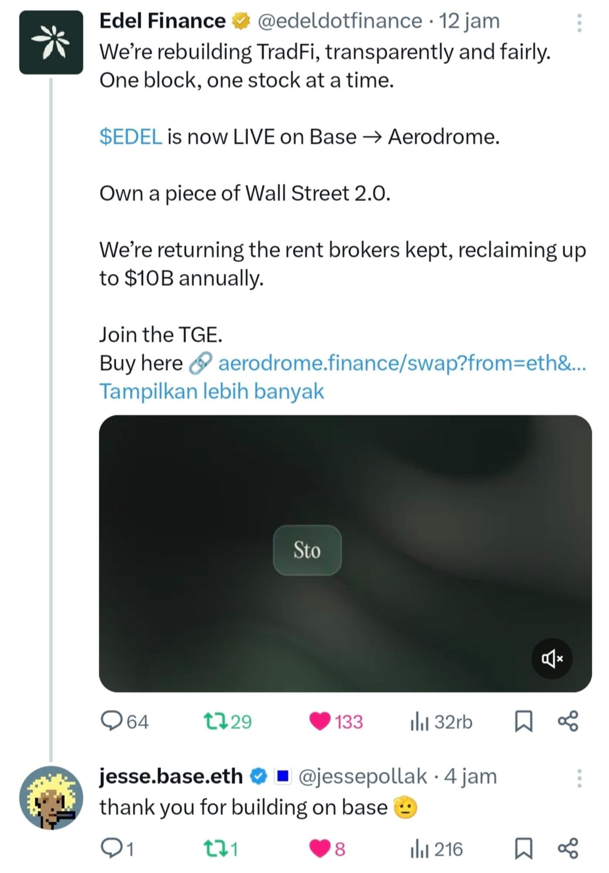The image size is (609, 873).
Task: Unlike the Edel Finance post heart
Action: pyautogui.click(x=320, y=721)
